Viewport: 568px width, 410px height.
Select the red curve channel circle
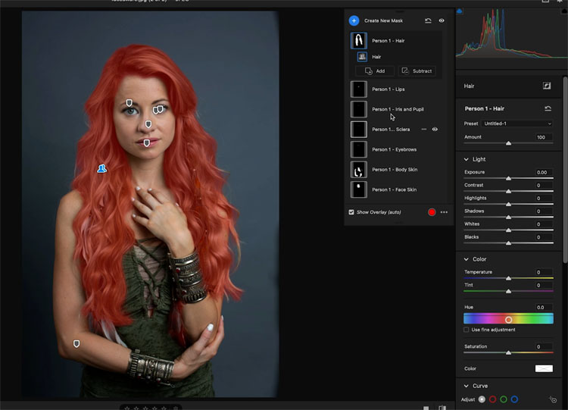point(493,399)
